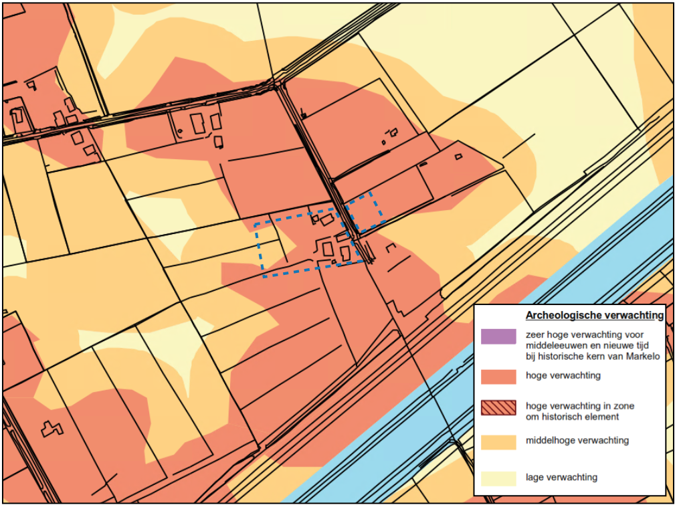The image size is (677, 507).
Task: Click the 'Archeologische verwachting' legend title
Action: coord(595,315)
